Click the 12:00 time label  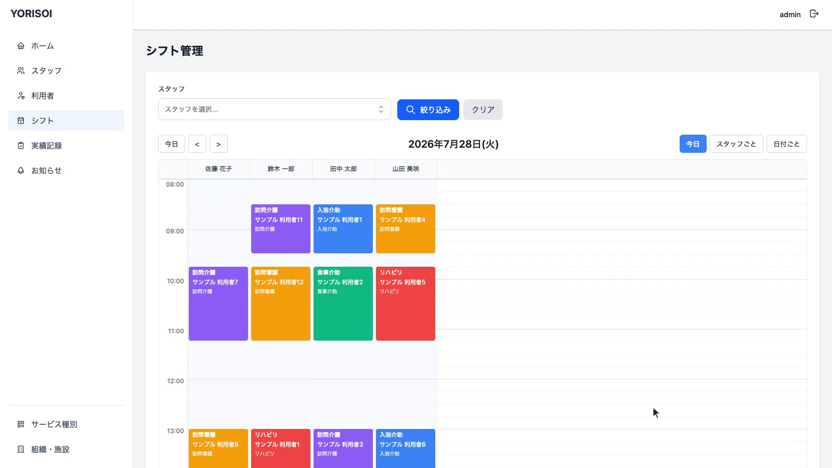175,381
